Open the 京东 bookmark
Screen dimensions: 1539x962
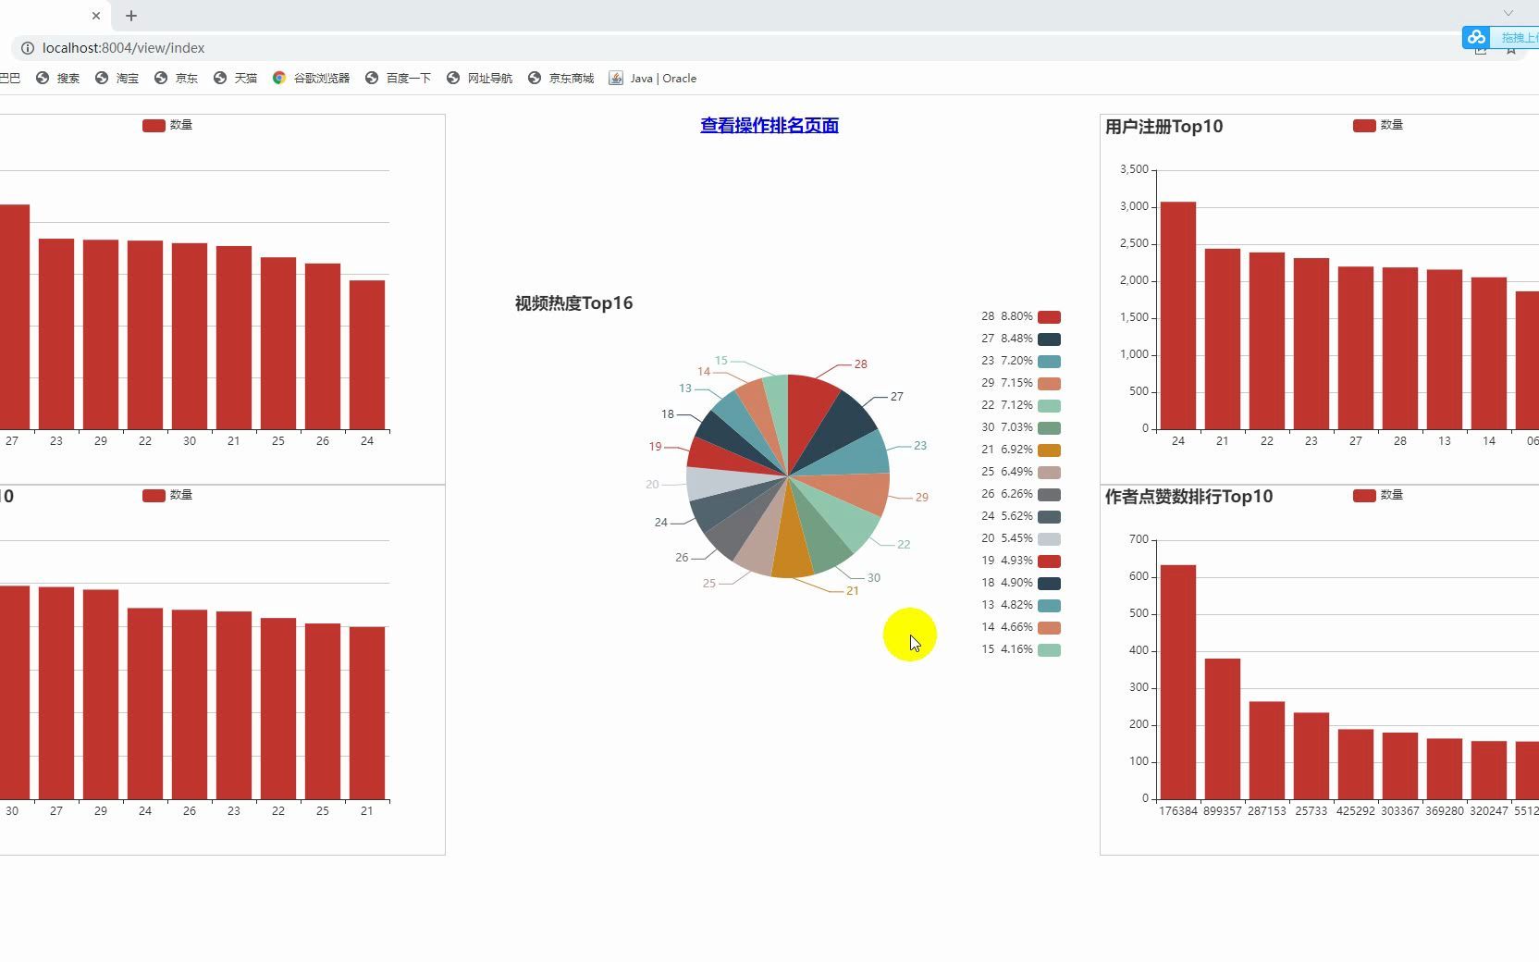click(176, 79)
